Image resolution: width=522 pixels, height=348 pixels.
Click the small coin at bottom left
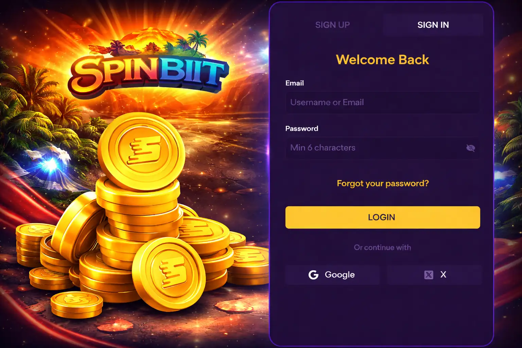pyautogui.click(x=76, y=304)
